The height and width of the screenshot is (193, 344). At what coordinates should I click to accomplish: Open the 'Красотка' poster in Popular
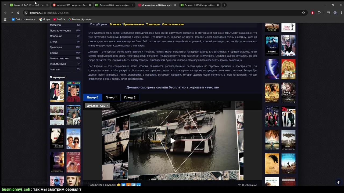(57, 91)
